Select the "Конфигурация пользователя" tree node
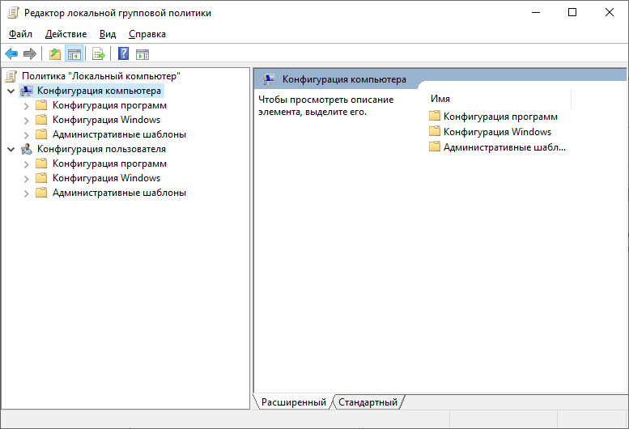Screen dimensions: 629x429 click(101, 149)
